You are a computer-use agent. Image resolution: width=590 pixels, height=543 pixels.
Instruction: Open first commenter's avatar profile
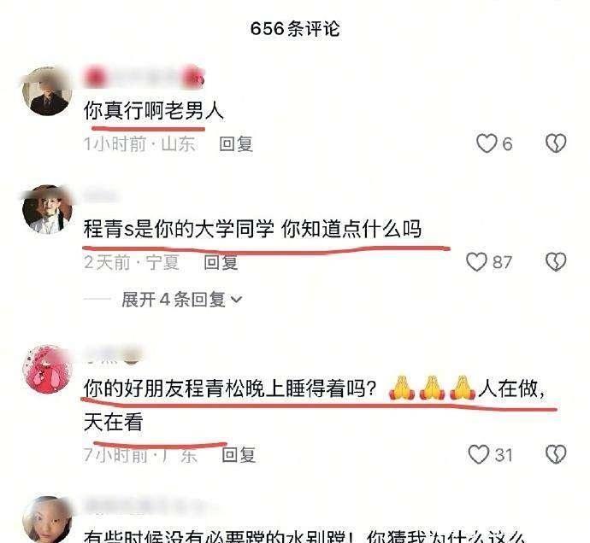[47, 91]
